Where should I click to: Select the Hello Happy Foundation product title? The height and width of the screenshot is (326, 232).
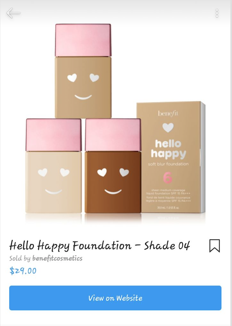pyautogui.click(x=100, y=246)
